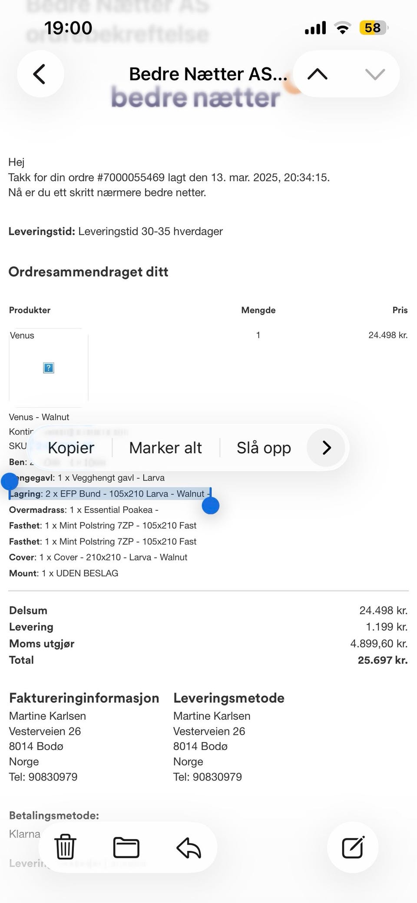
Task: Go back using the left chevron
Action: tap(40, 74)
